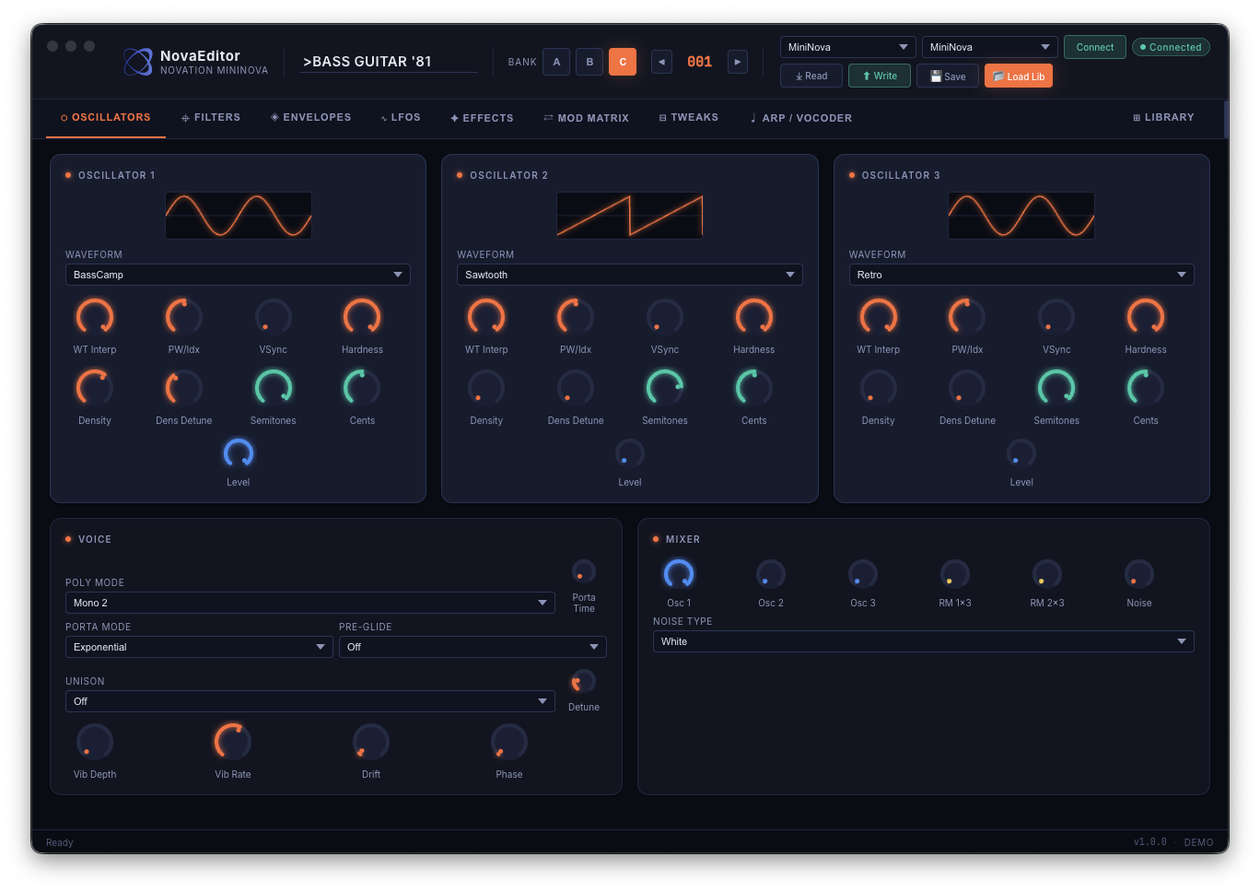Open the Pre-Glide Off dropdown
The image size is (1260, 892).
pos(472,647)
